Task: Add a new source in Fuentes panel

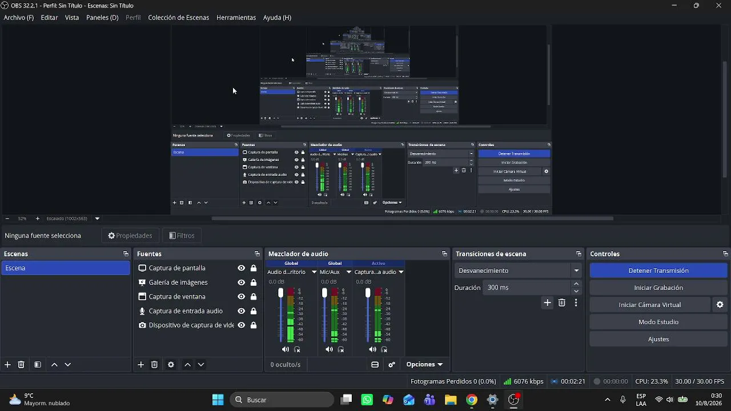Action: pyautogui.click(x=140, y=365)
